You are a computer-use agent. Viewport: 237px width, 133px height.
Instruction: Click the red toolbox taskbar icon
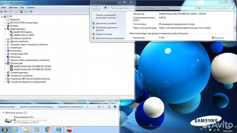tap(69, 129)
